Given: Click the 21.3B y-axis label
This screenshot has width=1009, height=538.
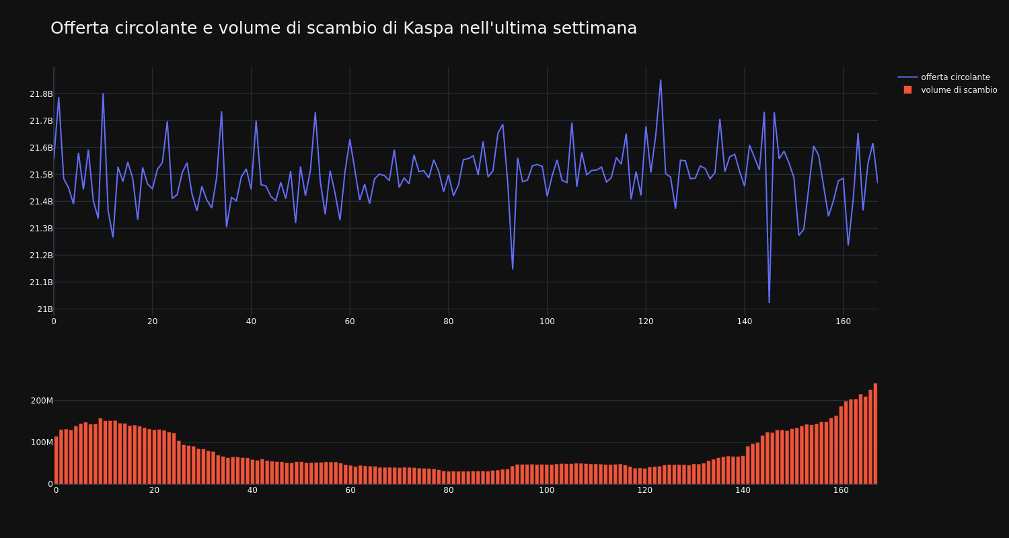Looking at the screenshot, I should (41, 229).
